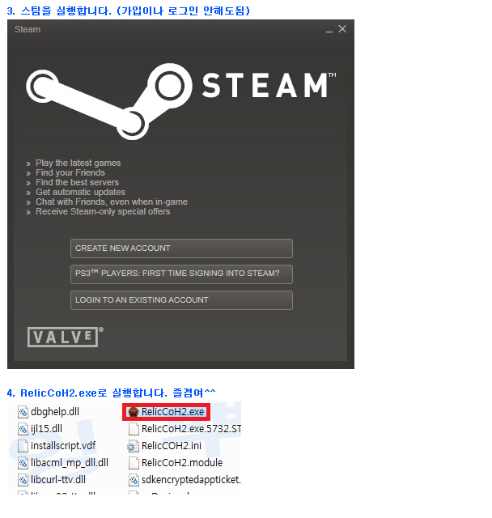Screen dimensions: 492x518
Task: Select the sdkencryptedappticket file
Action: (184, 480)
